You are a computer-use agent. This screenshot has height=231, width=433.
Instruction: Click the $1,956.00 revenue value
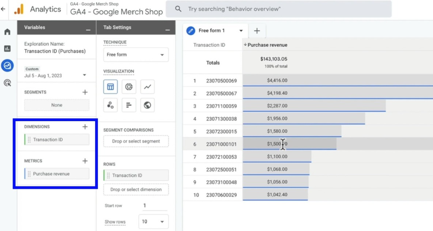click(277, 119)
